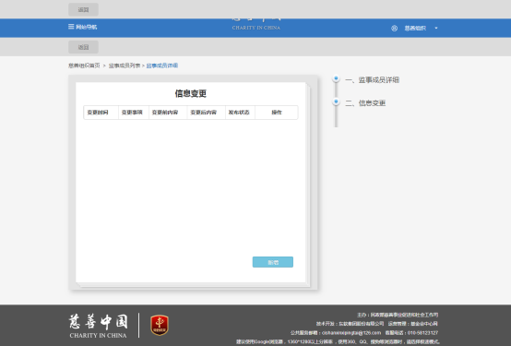Click the Charity in China header logo
Screen dimensions: 511x346
coord(256,25)
